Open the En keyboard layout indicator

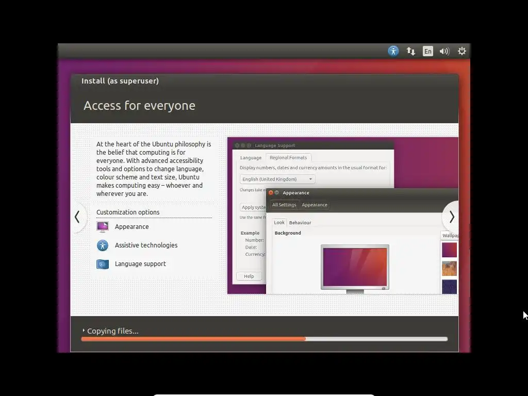(x=427, y=51)
